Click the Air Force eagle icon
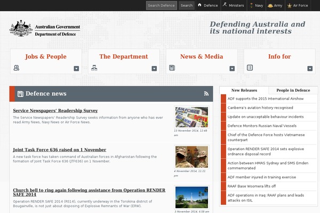 (x=290, y=5)
